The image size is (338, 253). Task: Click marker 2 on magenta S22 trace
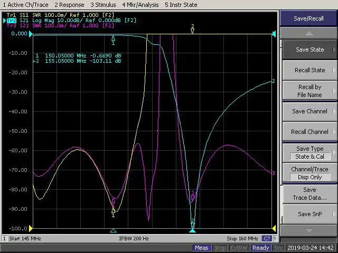[x=193, y=198]
